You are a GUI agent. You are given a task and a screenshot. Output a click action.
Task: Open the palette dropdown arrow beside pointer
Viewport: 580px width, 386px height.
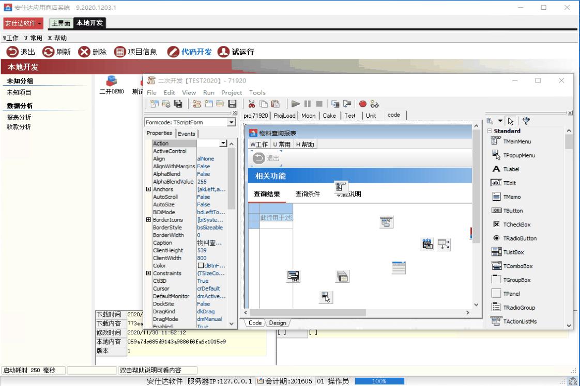[500, 121]
